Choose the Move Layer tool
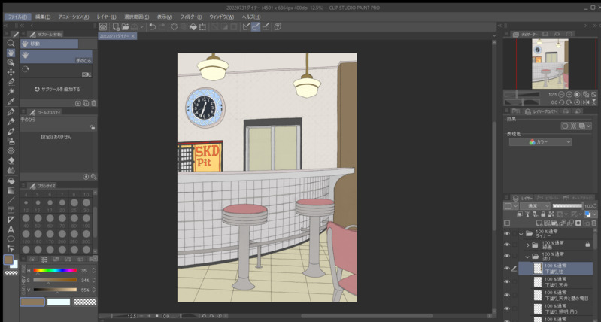This screenshot has height=322, width=601. 11,72
